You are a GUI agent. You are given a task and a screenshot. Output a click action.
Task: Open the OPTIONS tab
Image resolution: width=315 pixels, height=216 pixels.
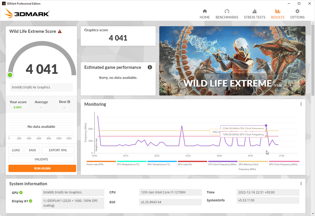coord(297,14)
